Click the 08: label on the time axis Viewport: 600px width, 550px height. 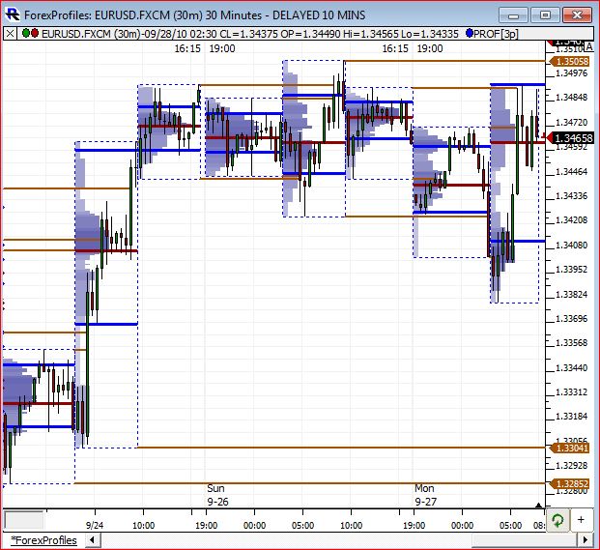[x=539, y=525]
